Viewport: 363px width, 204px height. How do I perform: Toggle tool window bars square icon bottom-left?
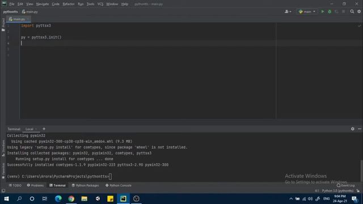[3, 191]
